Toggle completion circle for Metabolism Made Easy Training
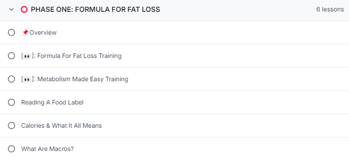 [11, 79]
